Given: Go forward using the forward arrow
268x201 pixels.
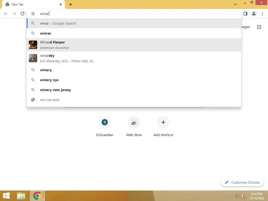Looking at the screenshot, I should [14, 14].
